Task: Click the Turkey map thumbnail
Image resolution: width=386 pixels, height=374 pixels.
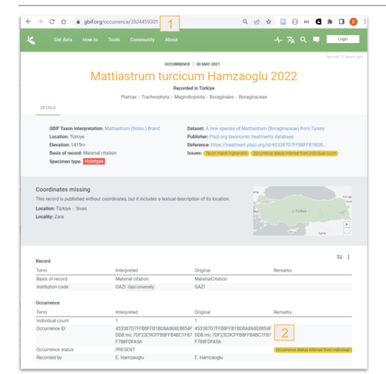Action: (x=302, y=211)
